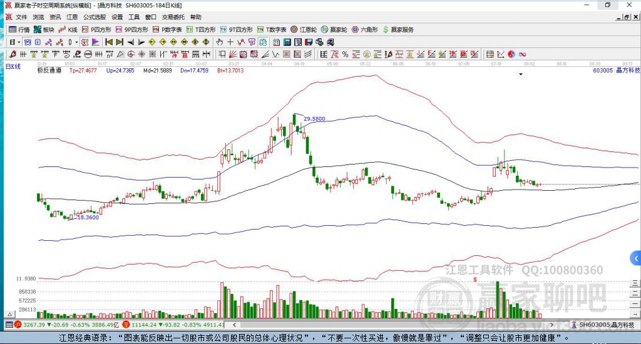
Task: Toggle the highlighted red-framed chart mode button
Action: pos(85,42)
